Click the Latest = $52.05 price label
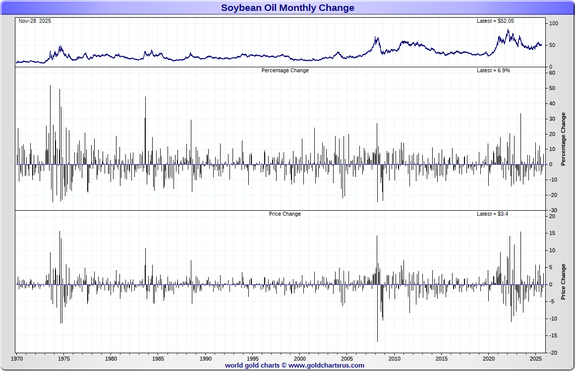This screenshot has width=575, height=371. tap(495, 21)
